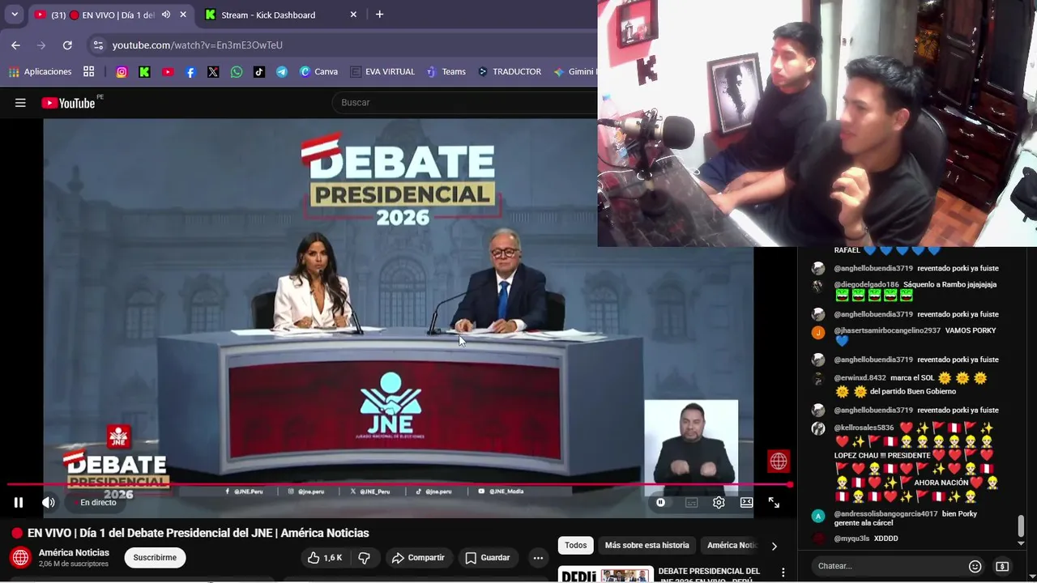
Task: Click the América TV globe watermark on video
Action: click(779, 462)
